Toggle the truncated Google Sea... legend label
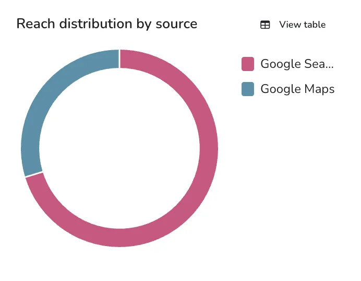The height and width of the screenshot is (281, 361). (x=297, y=64)
